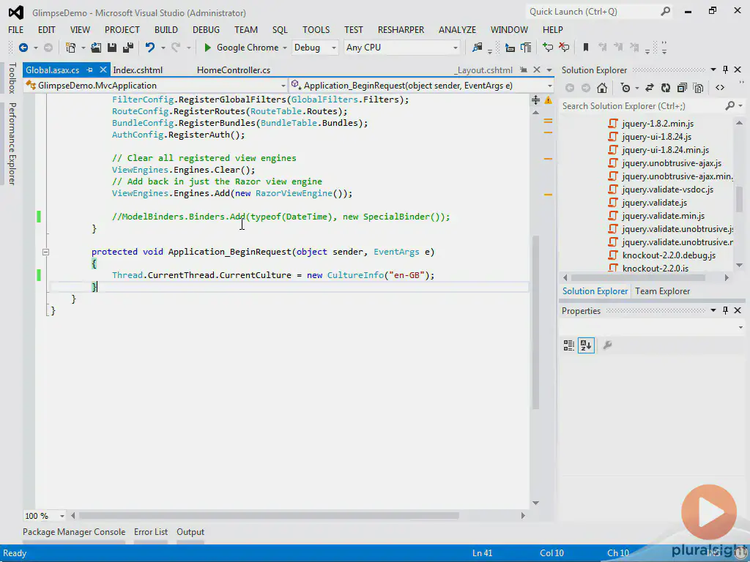This screenshot has height=562, width=750.
Task: Click the Save All icon
Action: pos(128,48)
